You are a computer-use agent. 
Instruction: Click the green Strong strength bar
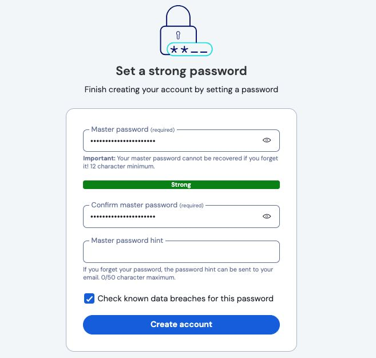point(181,185)
